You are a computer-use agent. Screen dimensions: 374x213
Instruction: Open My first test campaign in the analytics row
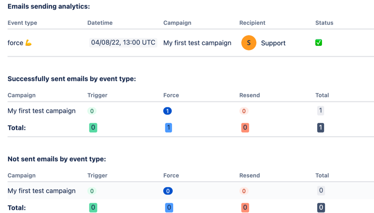tap(197, 43)
